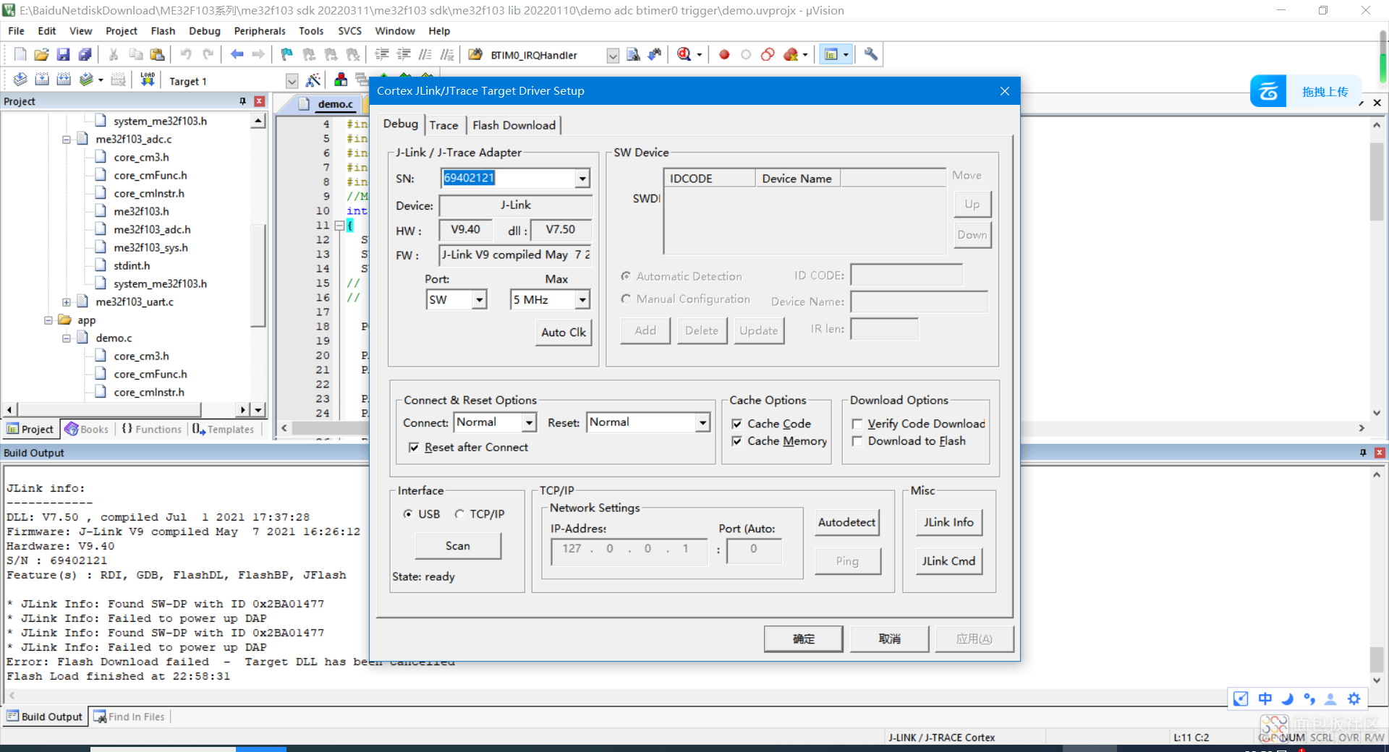Open configuration wrench icon
This screenshot has width=1389, height=752.
click(x=871, y=54)
